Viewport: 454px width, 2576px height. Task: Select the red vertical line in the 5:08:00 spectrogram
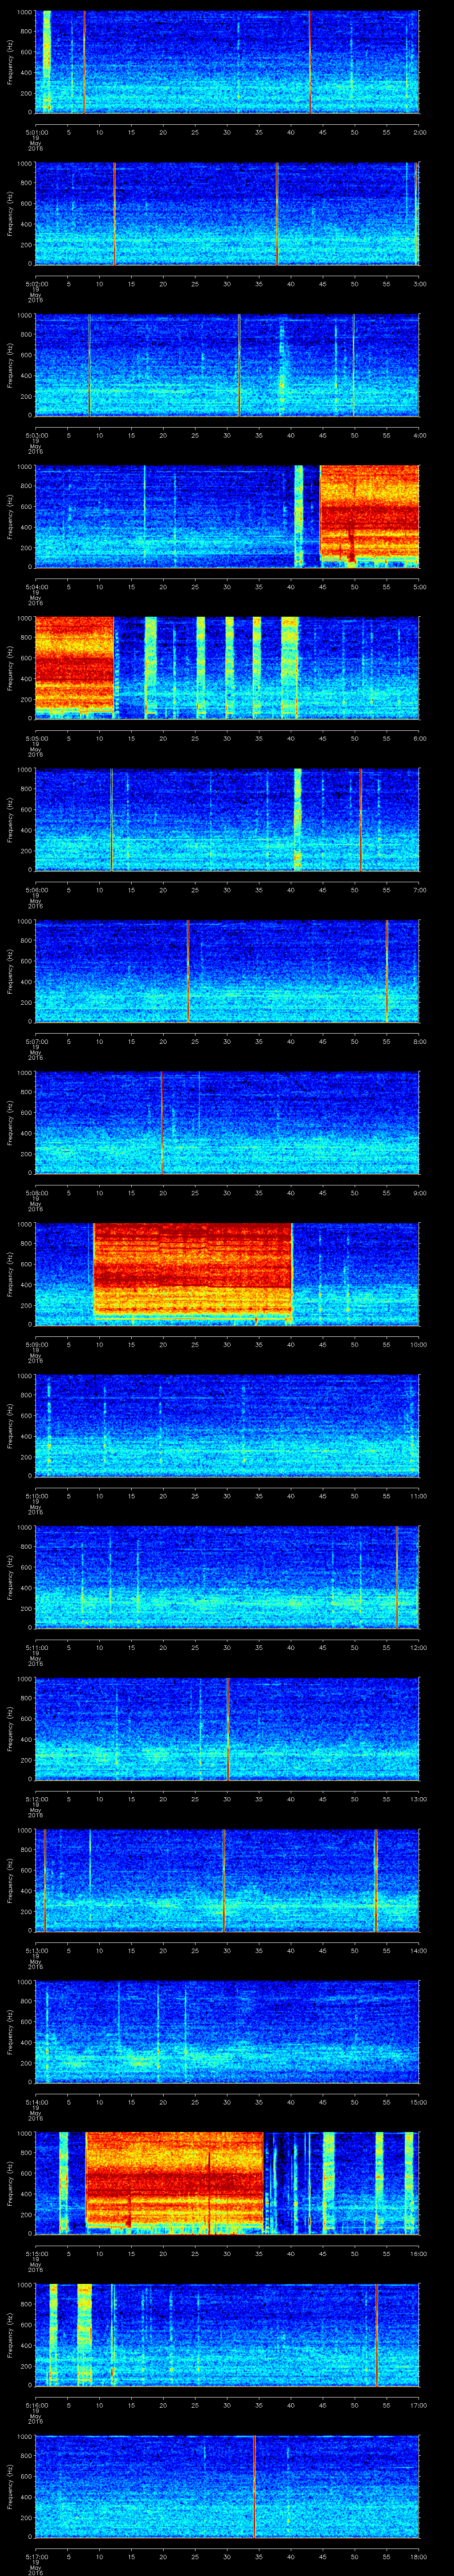pos(162,1122)
